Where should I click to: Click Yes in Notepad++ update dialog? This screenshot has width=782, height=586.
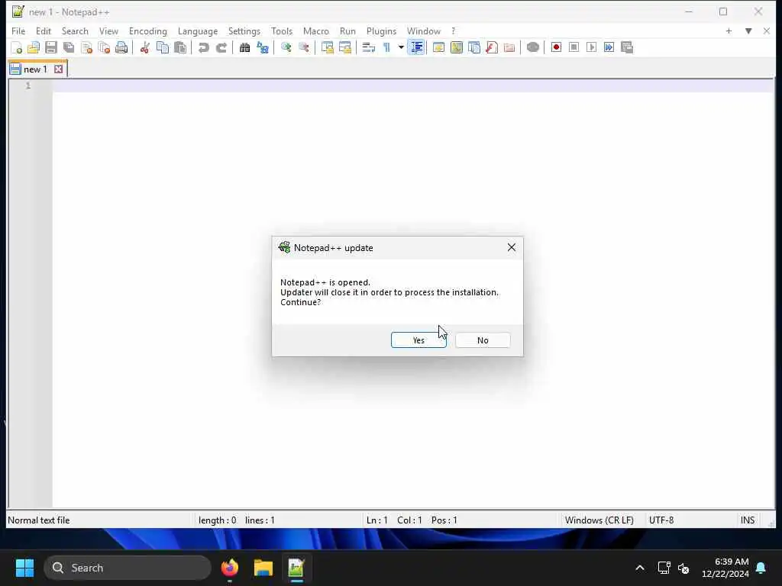tap(418, 340)
